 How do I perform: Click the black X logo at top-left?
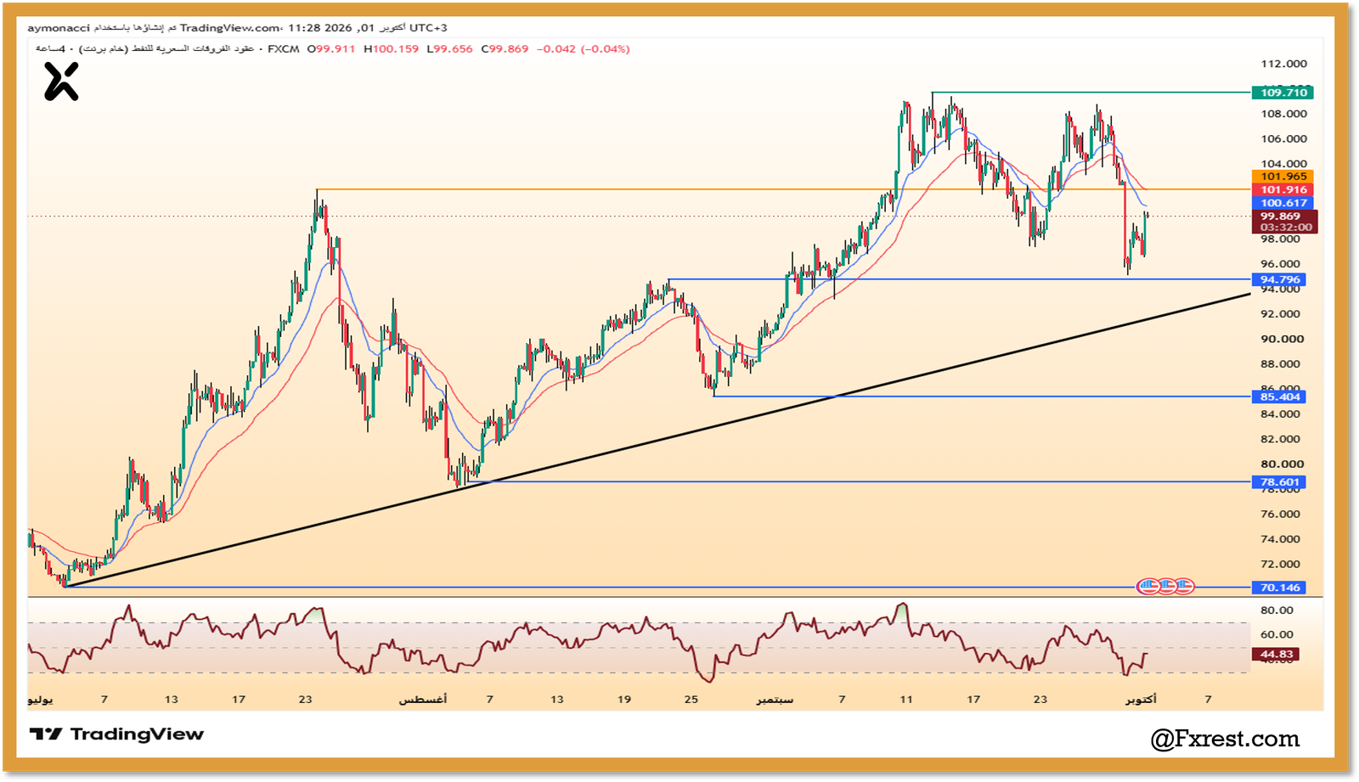point(61,82)
